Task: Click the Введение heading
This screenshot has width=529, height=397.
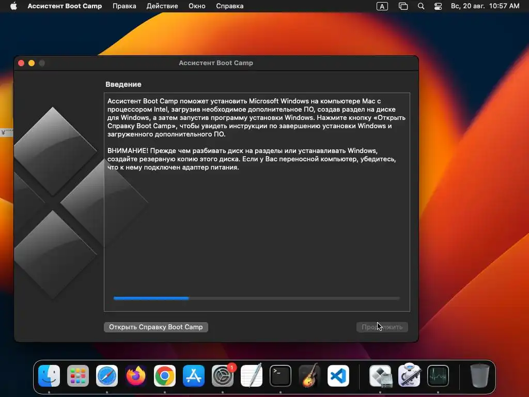Action: click(123, 84)
